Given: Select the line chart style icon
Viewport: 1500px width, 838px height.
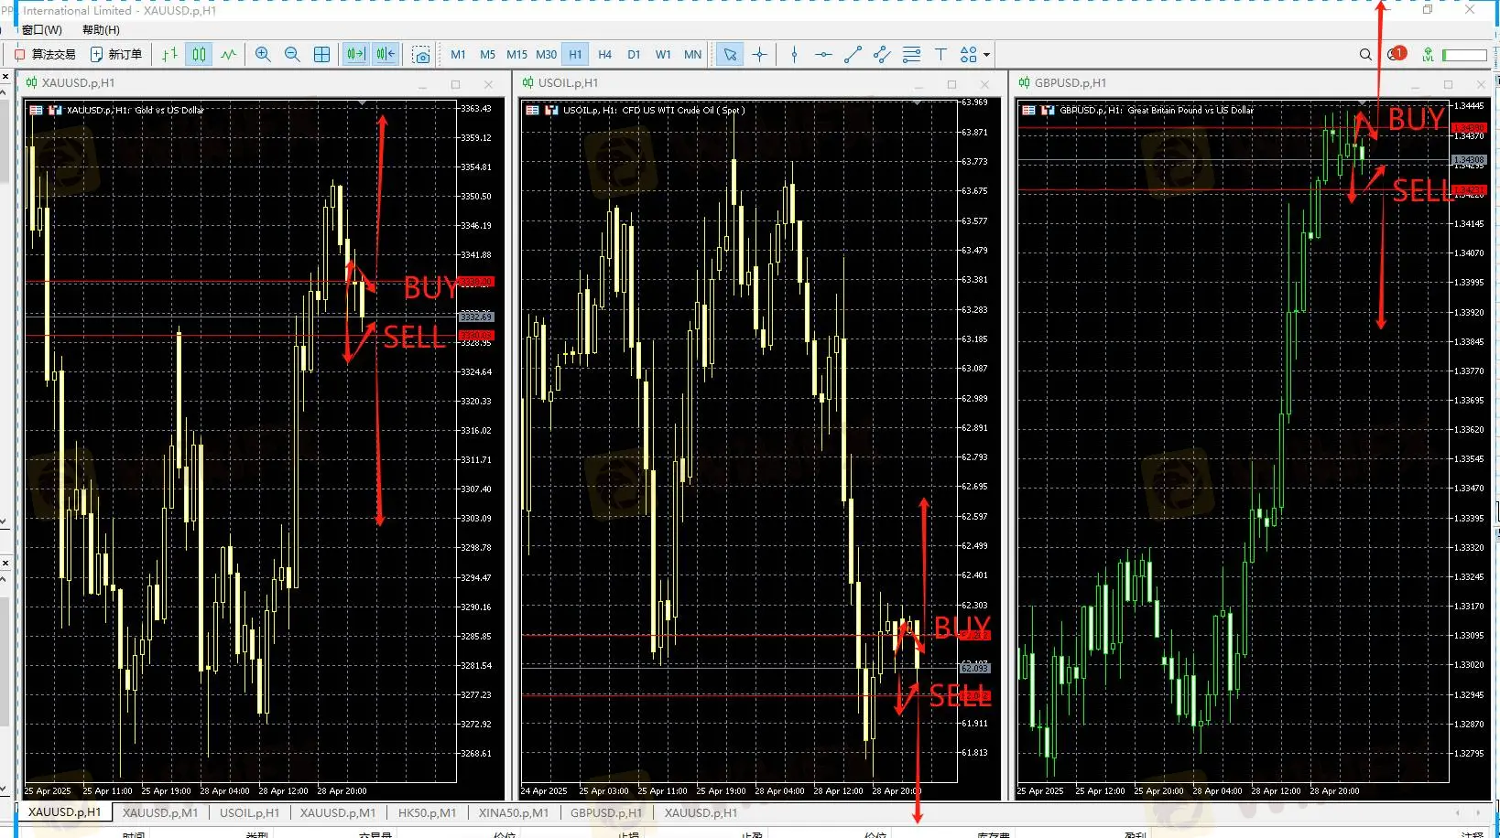Looking at the screenshot, I should pyautogui.click(x=229, y=55).
